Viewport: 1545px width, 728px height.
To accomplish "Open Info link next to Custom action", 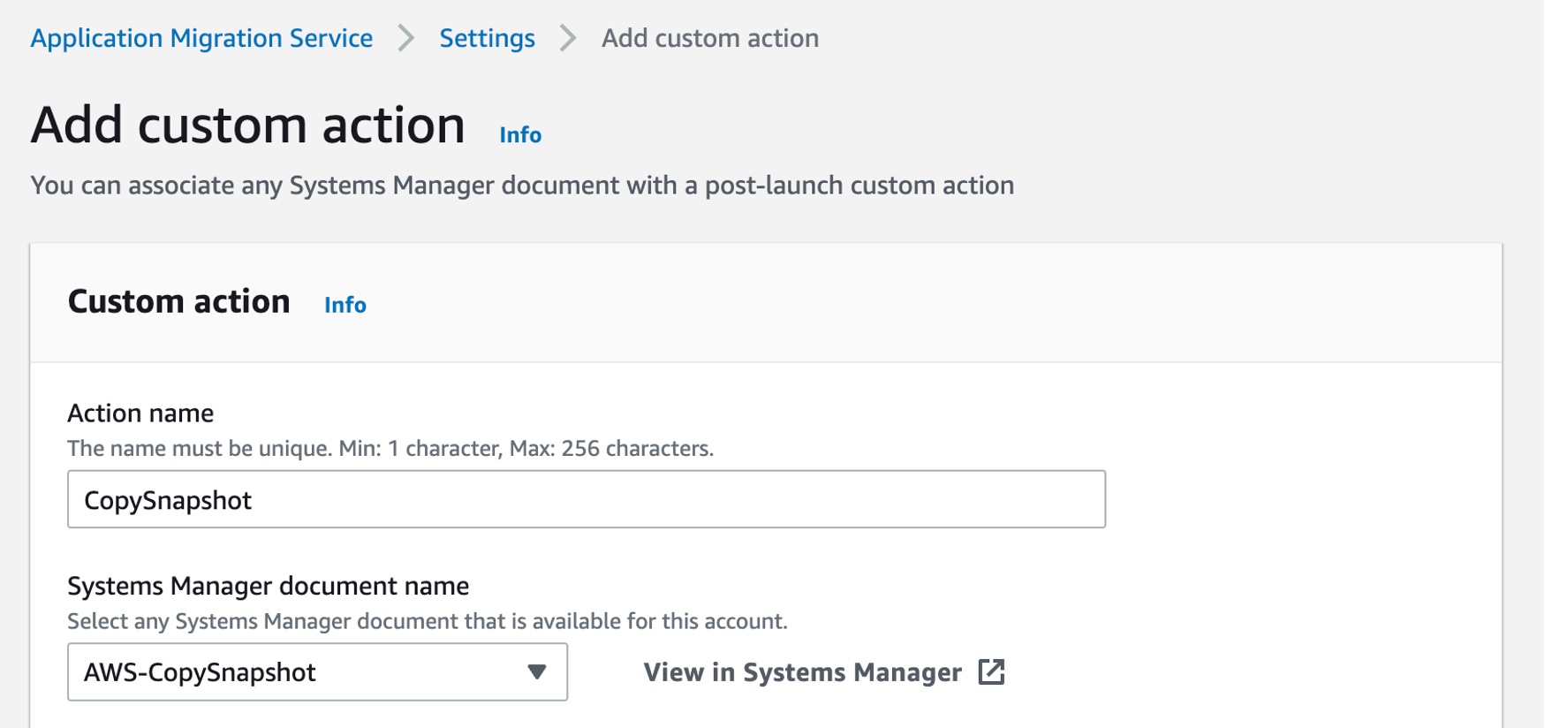I will pyautogui.click(x=345, y=304).
